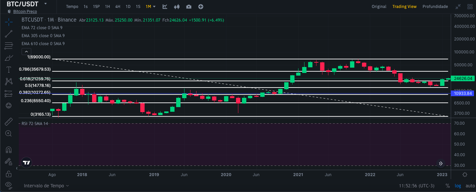Open the indicators chart icon
The width and height of the screenshot is (476, 192).
[x=165, y=7]
